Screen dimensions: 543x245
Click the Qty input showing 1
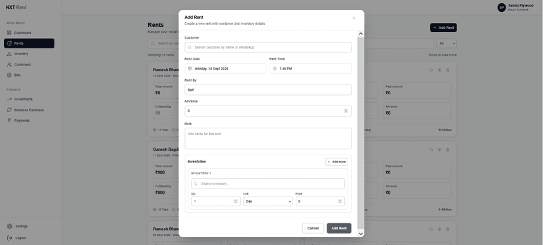(x=216, y=201)
